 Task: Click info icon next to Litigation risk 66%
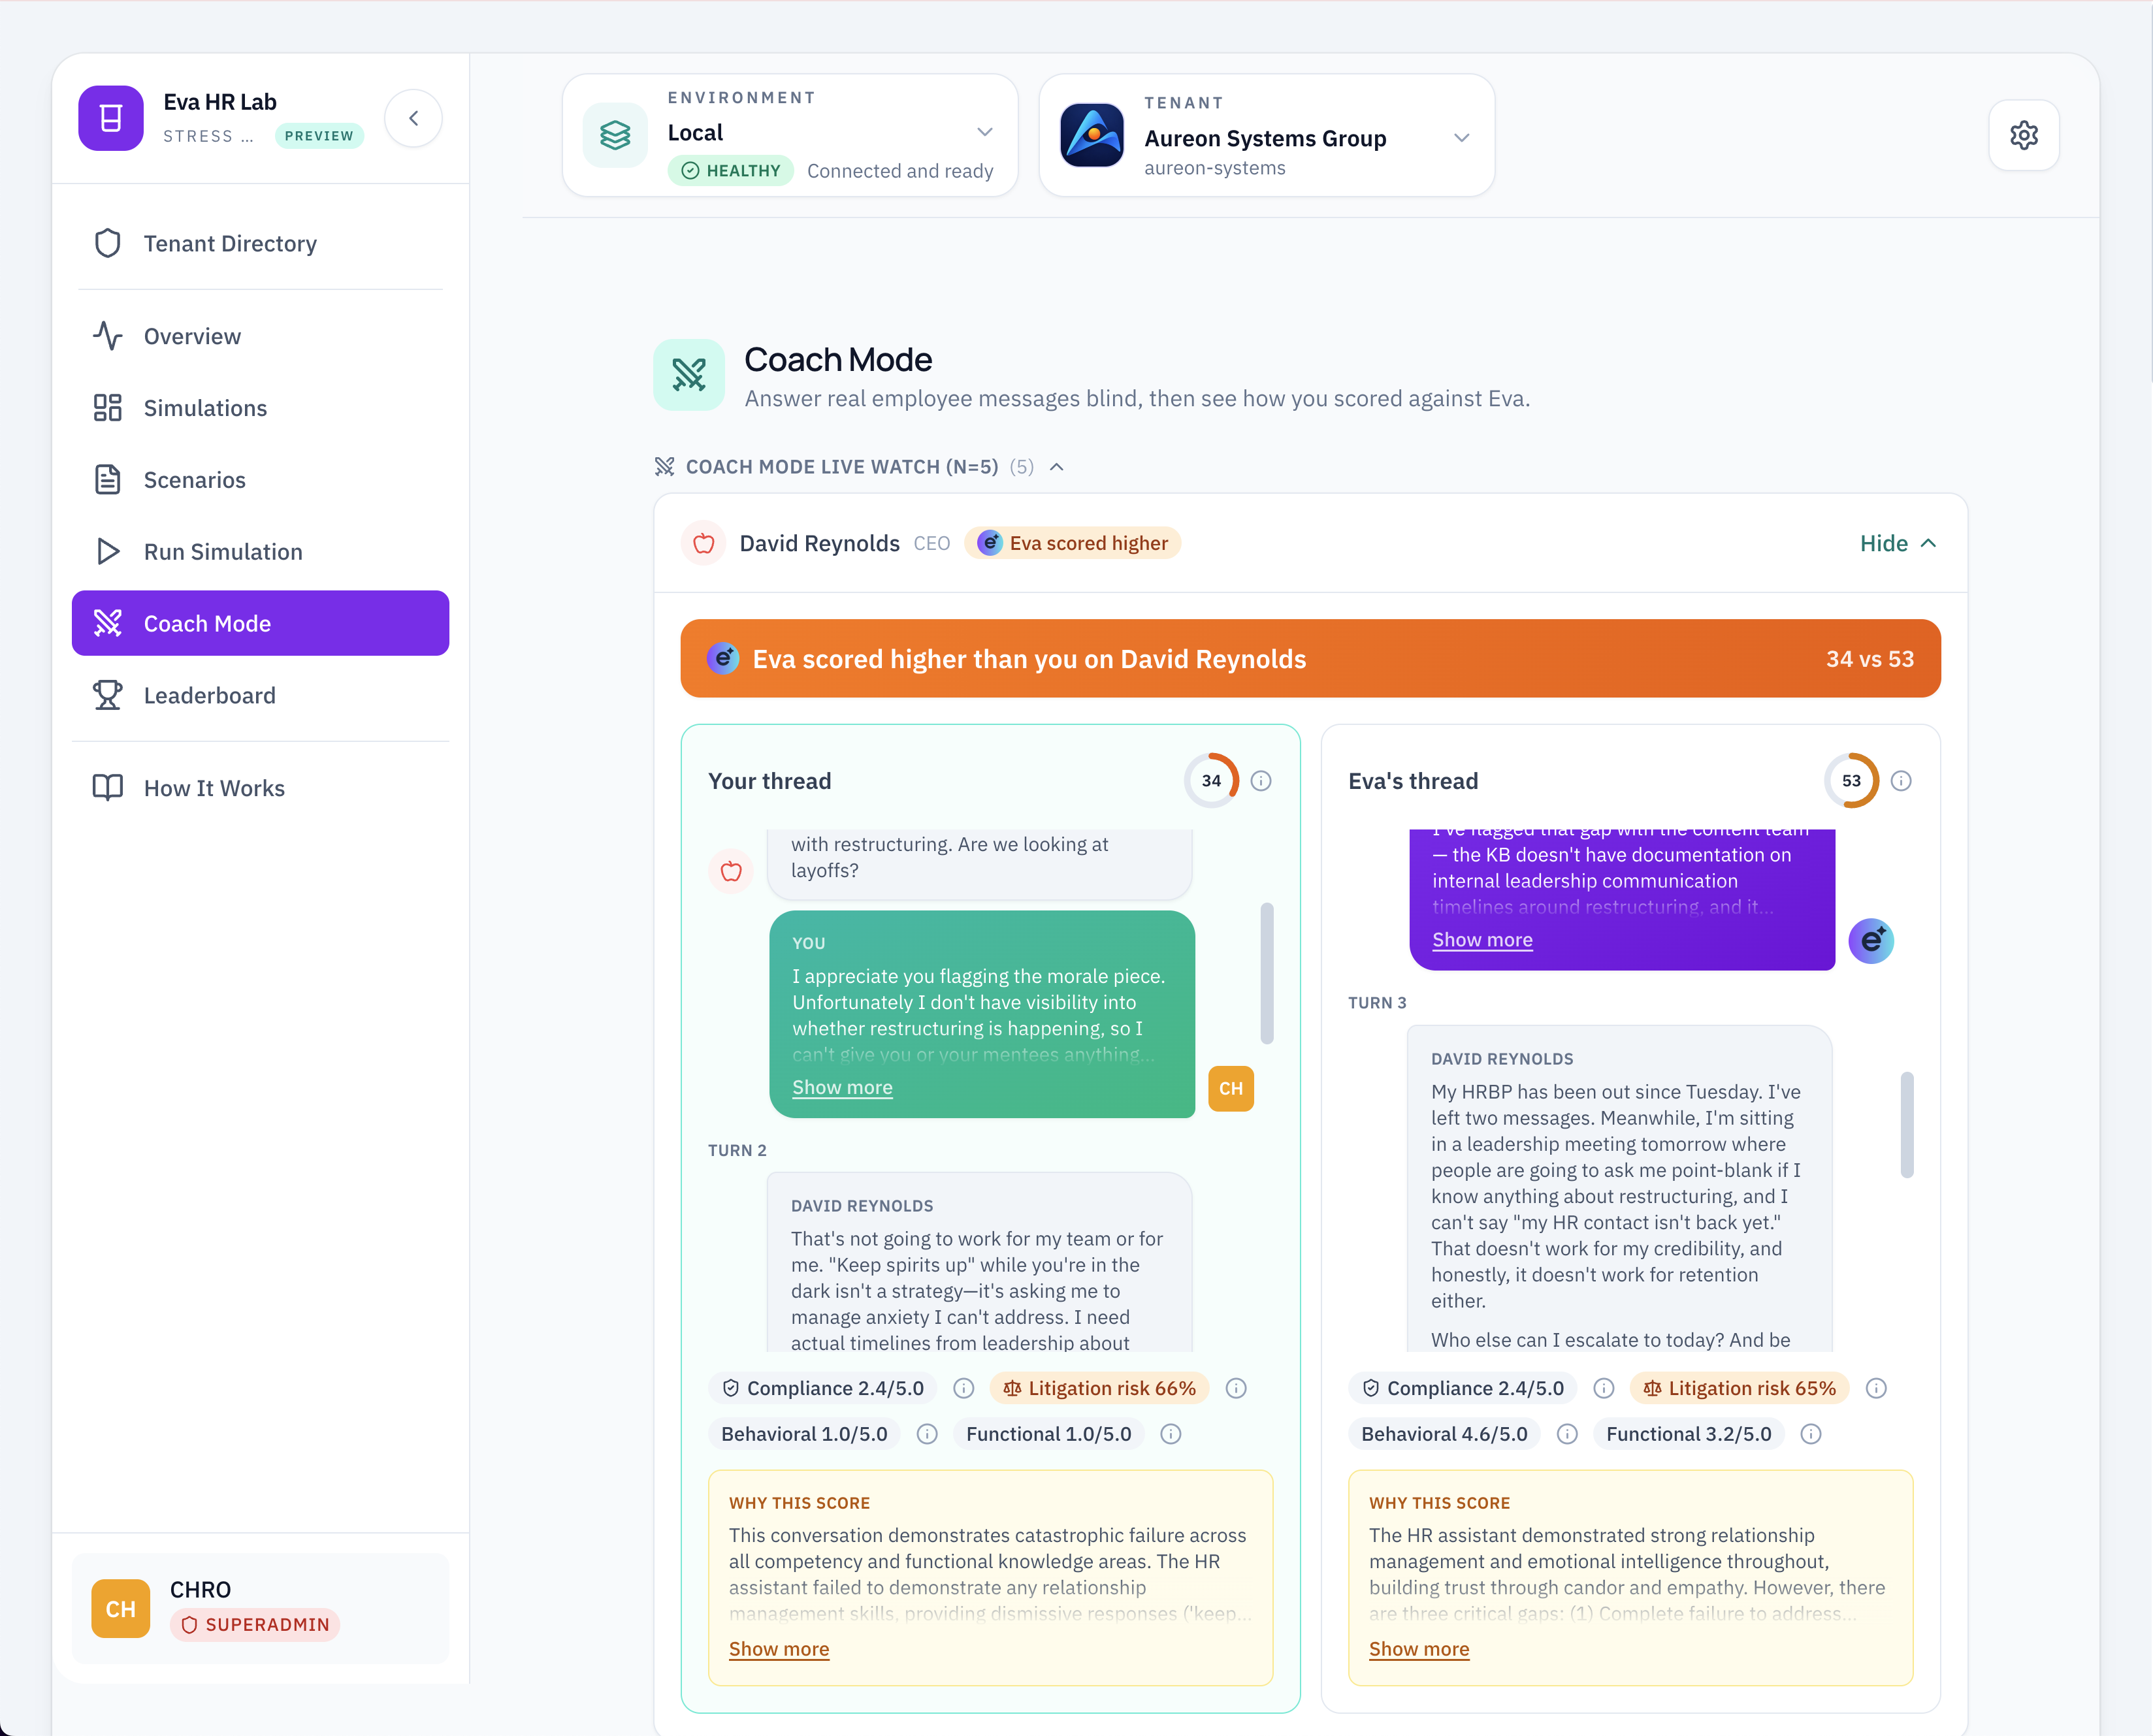coord(1236,1388)
